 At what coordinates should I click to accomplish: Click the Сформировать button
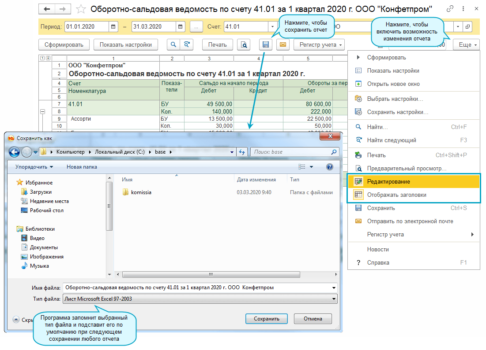[x=64, y=44]
